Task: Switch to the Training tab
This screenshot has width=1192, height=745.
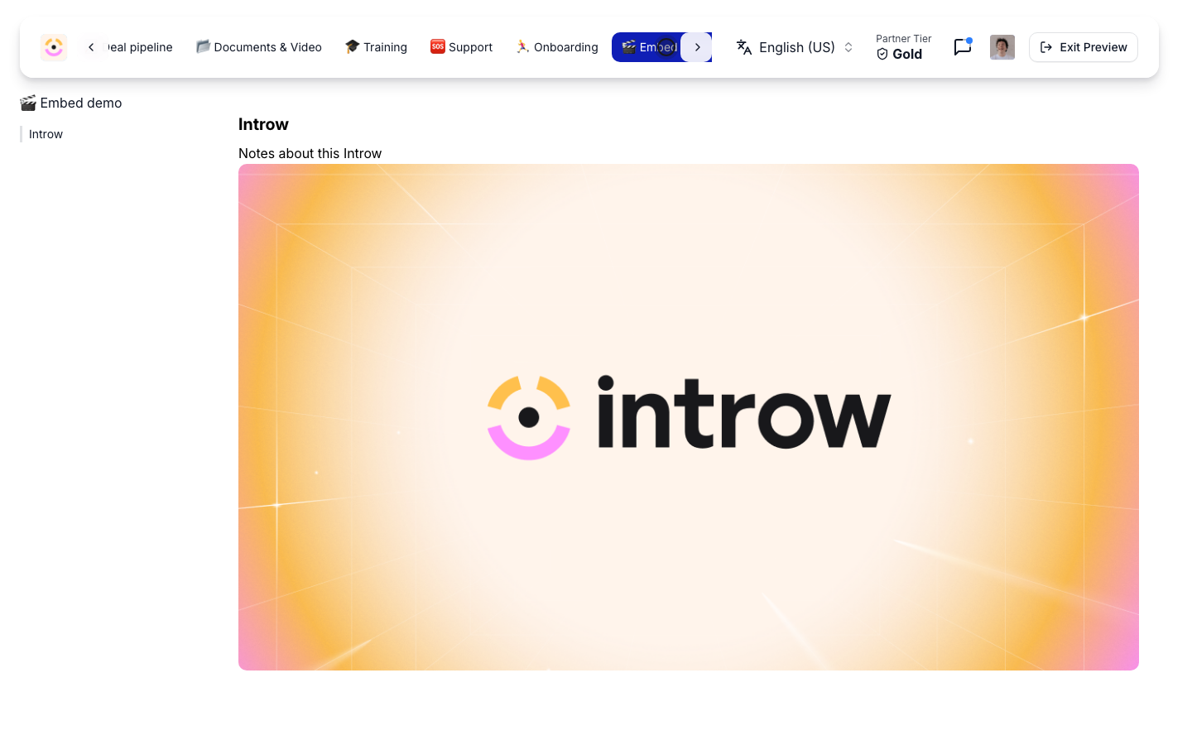Action: tap(376, 47)
